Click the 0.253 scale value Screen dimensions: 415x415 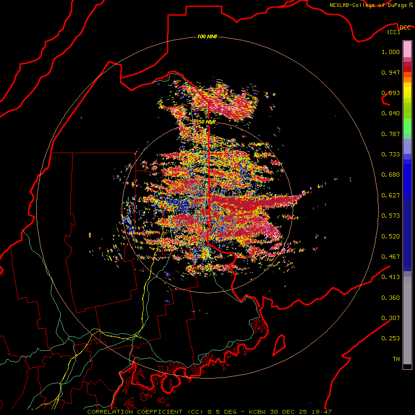click(x=391, y=338)
